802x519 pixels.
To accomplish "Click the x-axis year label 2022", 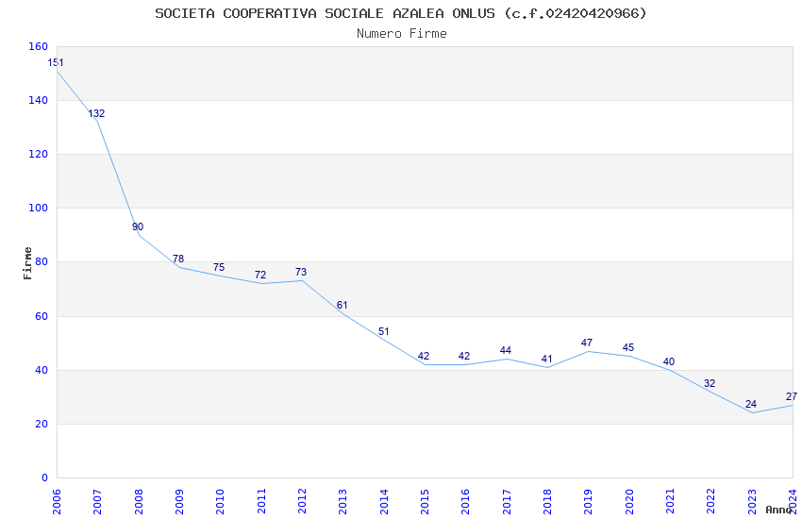I will pos(711,501).
